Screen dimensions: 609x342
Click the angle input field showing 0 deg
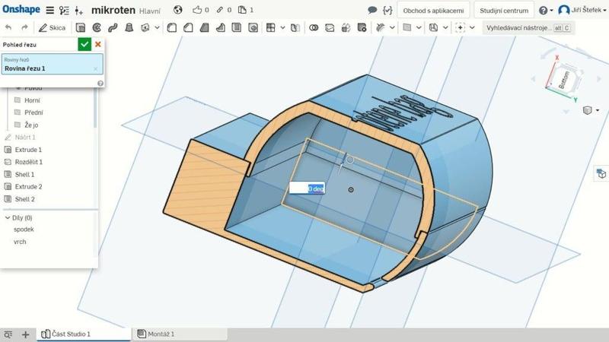coord(307,188)
